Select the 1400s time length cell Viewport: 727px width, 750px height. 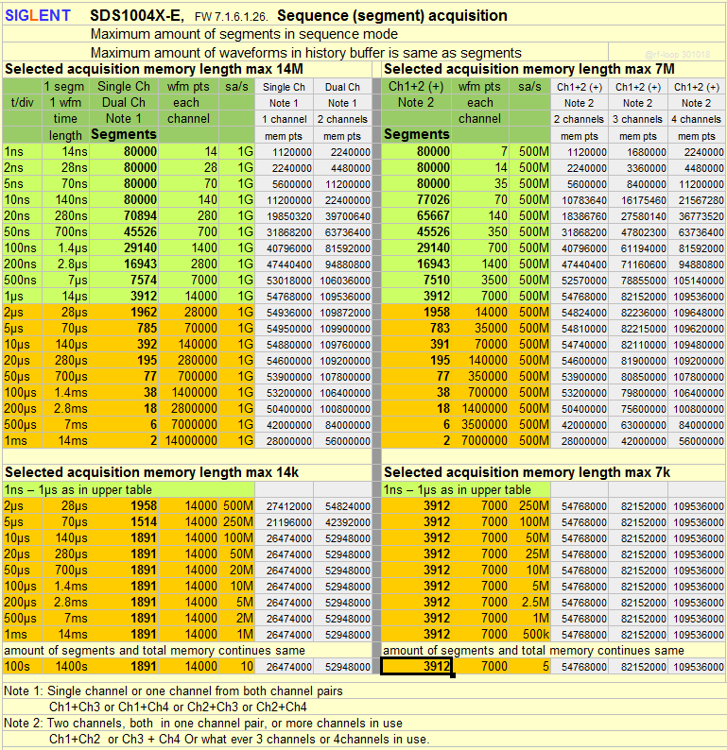point(65,666)
